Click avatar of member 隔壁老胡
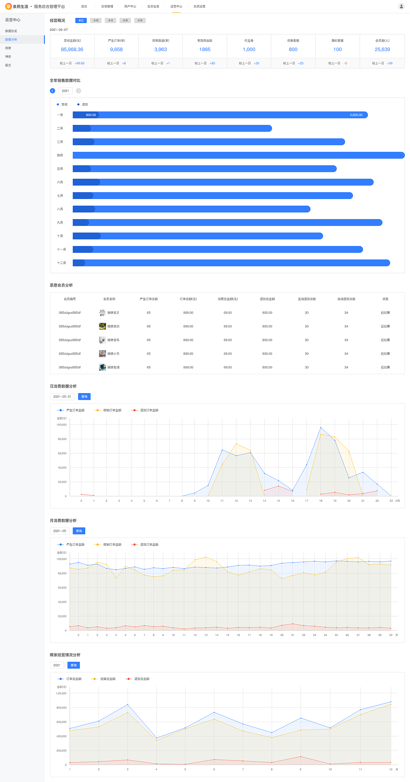The height and width of the screenshot is (782, 410). point(102,367)
